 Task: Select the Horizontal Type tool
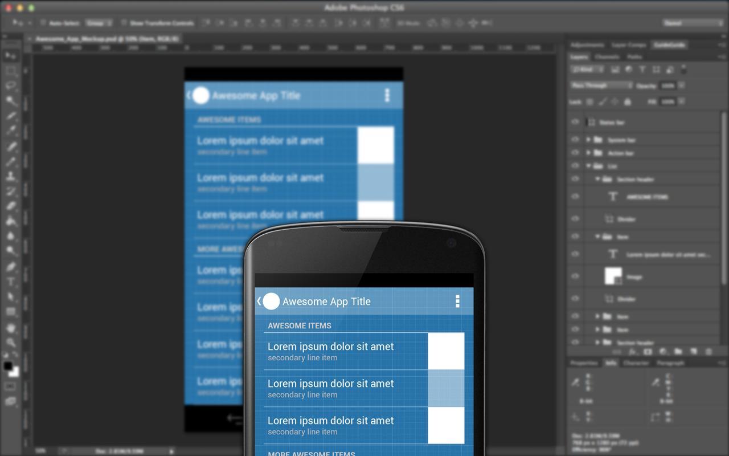[x=11, y=282]
